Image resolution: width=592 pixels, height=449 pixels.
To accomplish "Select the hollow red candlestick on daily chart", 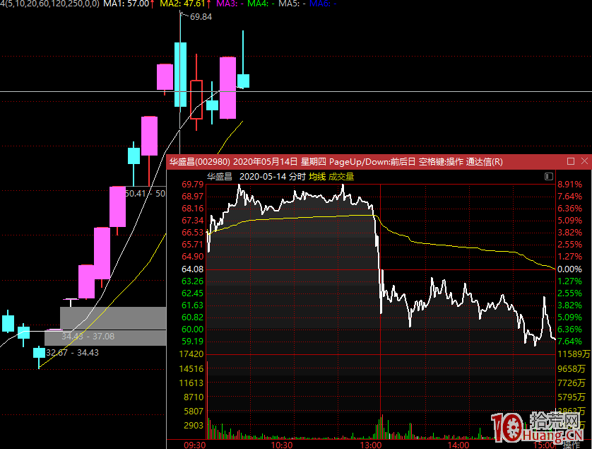I will click(196, 100).
